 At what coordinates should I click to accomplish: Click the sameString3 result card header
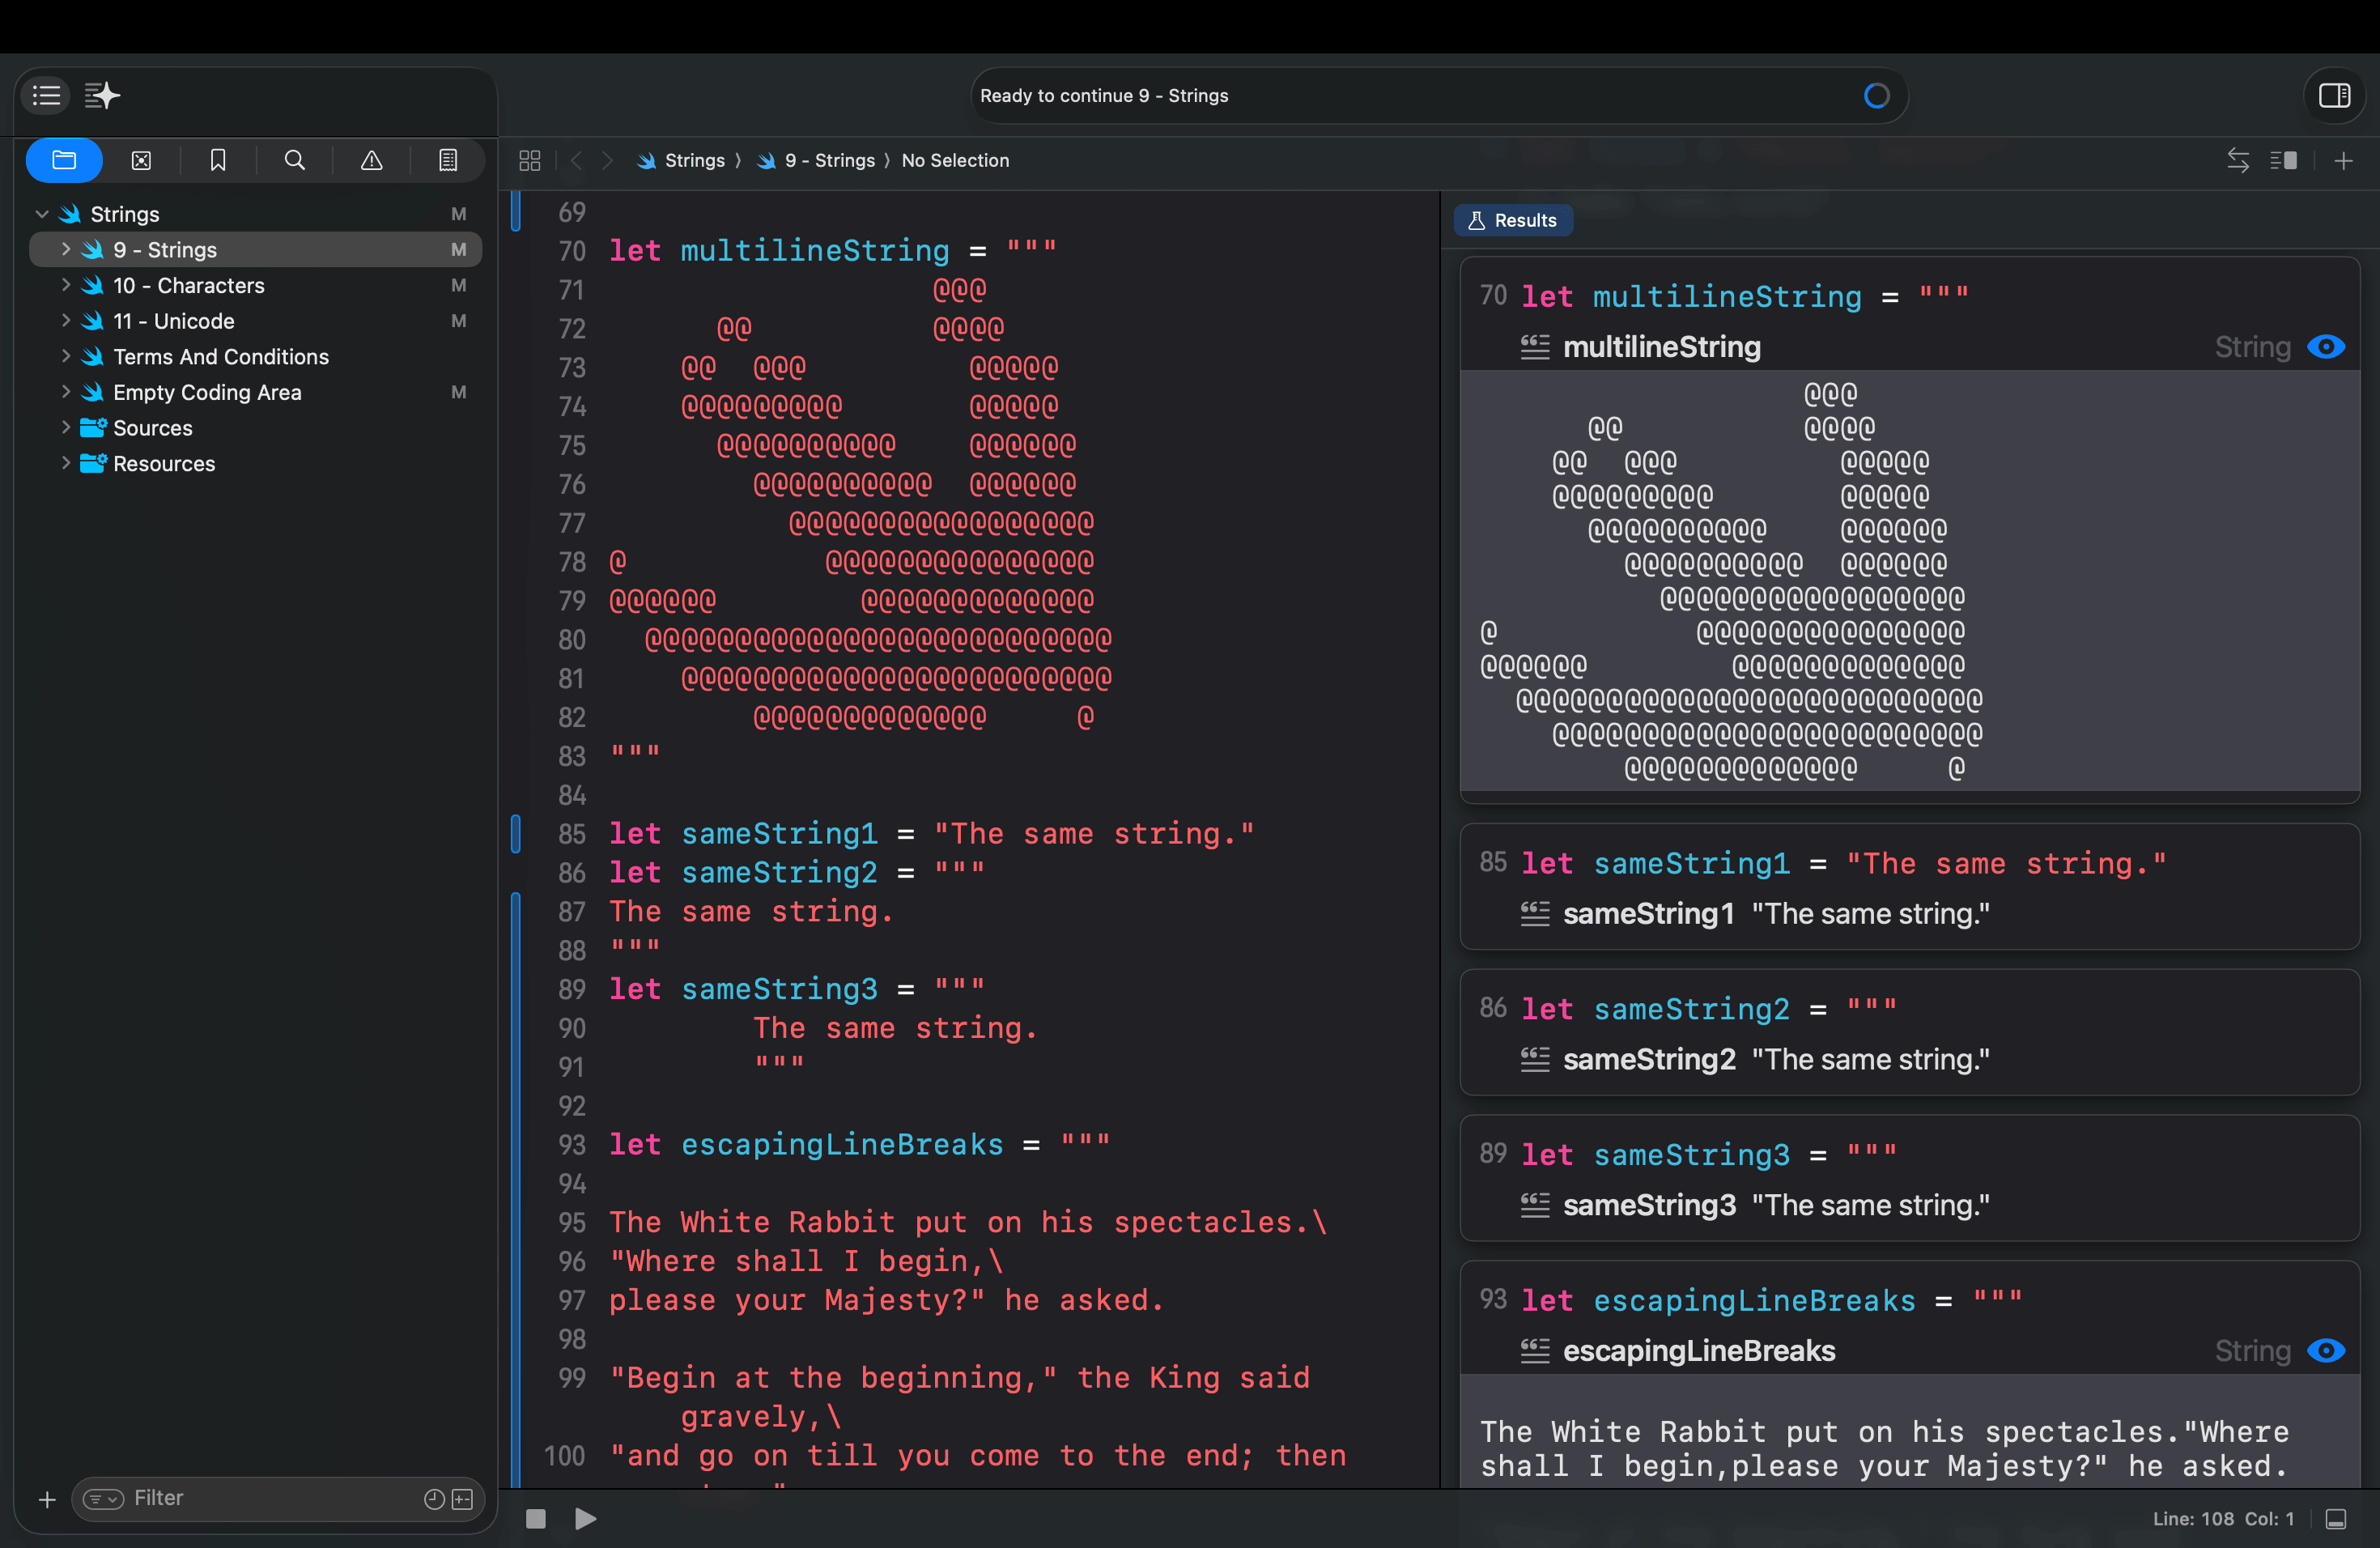click(x=1707, y=1155)
